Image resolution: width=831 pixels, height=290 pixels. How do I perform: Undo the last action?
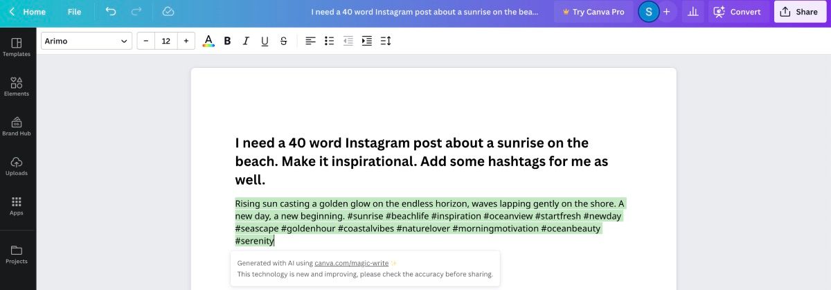[111, 12]
